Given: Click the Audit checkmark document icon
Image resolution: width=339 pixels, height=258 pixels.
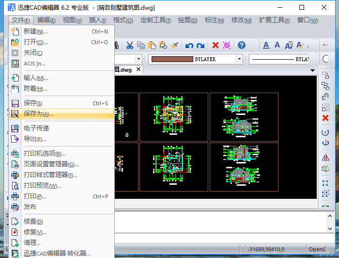Looking at the screenshot, I should coord(15,222).
